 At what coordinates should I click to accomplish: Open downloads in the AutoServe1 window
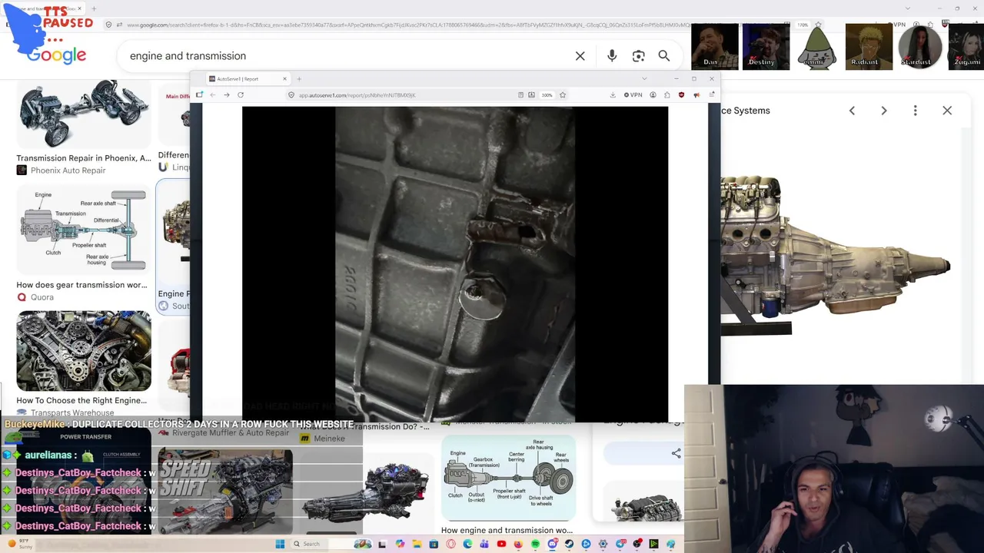point(613,95)
